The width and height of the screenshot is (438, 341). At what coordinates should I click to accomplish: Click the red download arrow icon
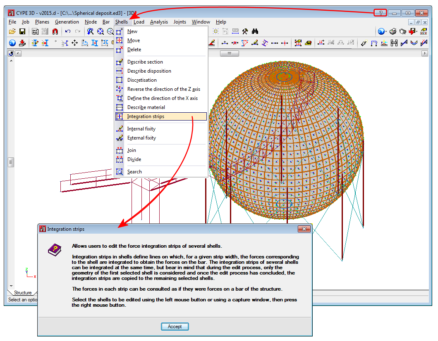(x=22, y=43)
